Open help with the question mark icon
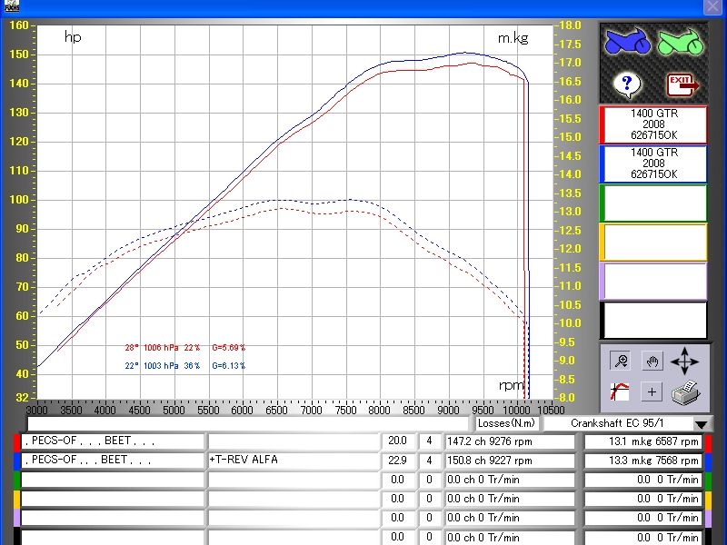 627,84
